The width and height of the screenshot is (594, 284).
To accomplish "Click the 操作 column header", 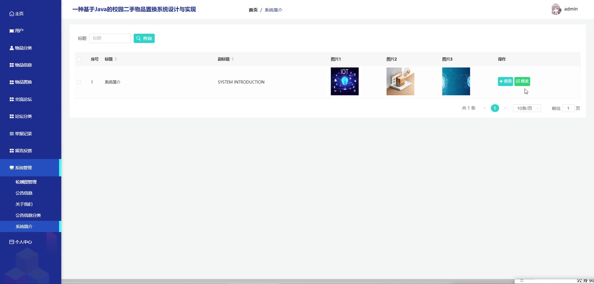I will point(502,59).
